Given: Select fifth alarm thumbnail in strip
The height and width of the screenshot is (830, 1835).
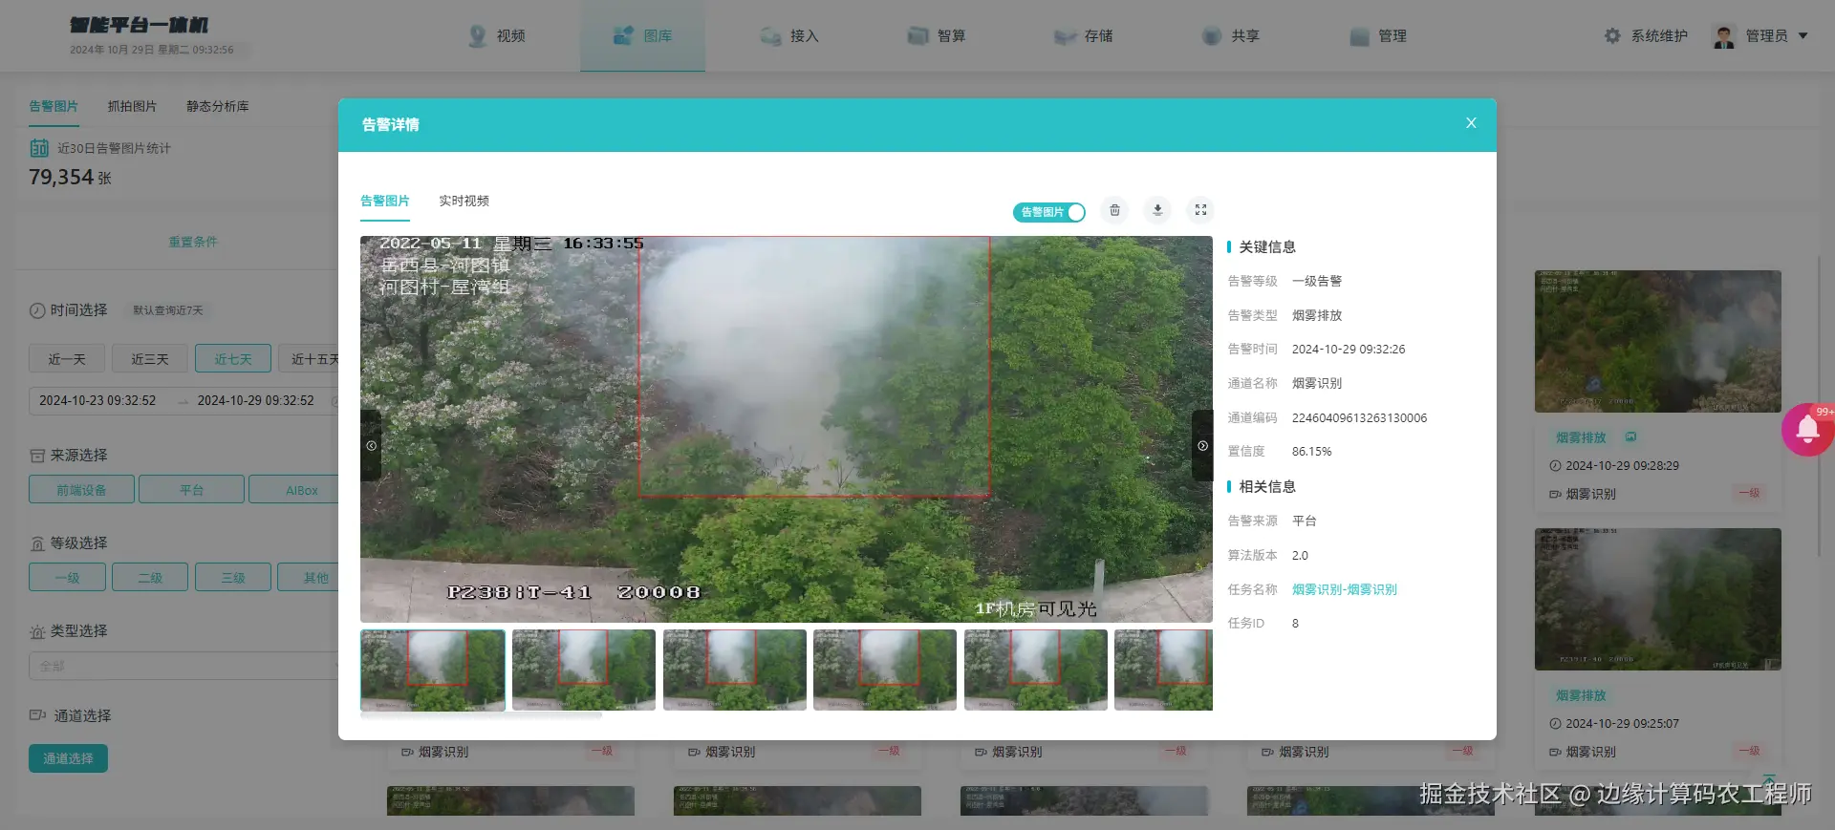Looking at the screenshot, I should tap(1036, 670).
